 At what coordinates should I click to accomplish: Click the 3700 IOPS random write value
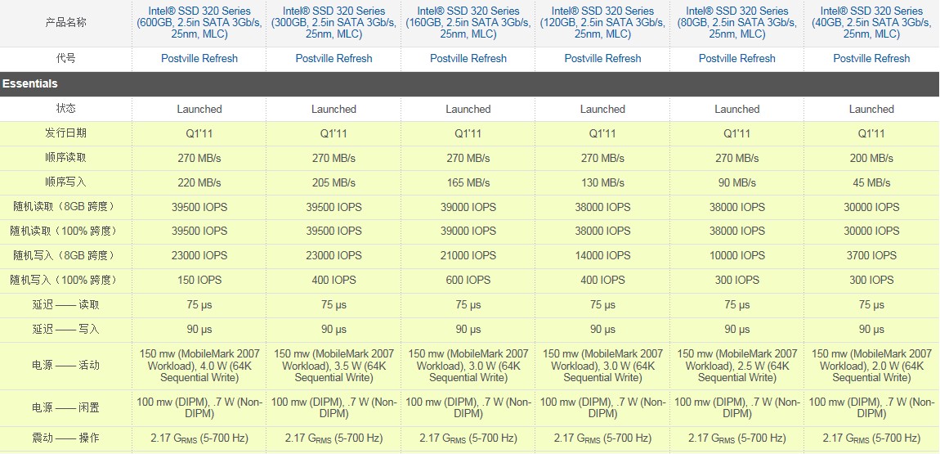(871, 255)
